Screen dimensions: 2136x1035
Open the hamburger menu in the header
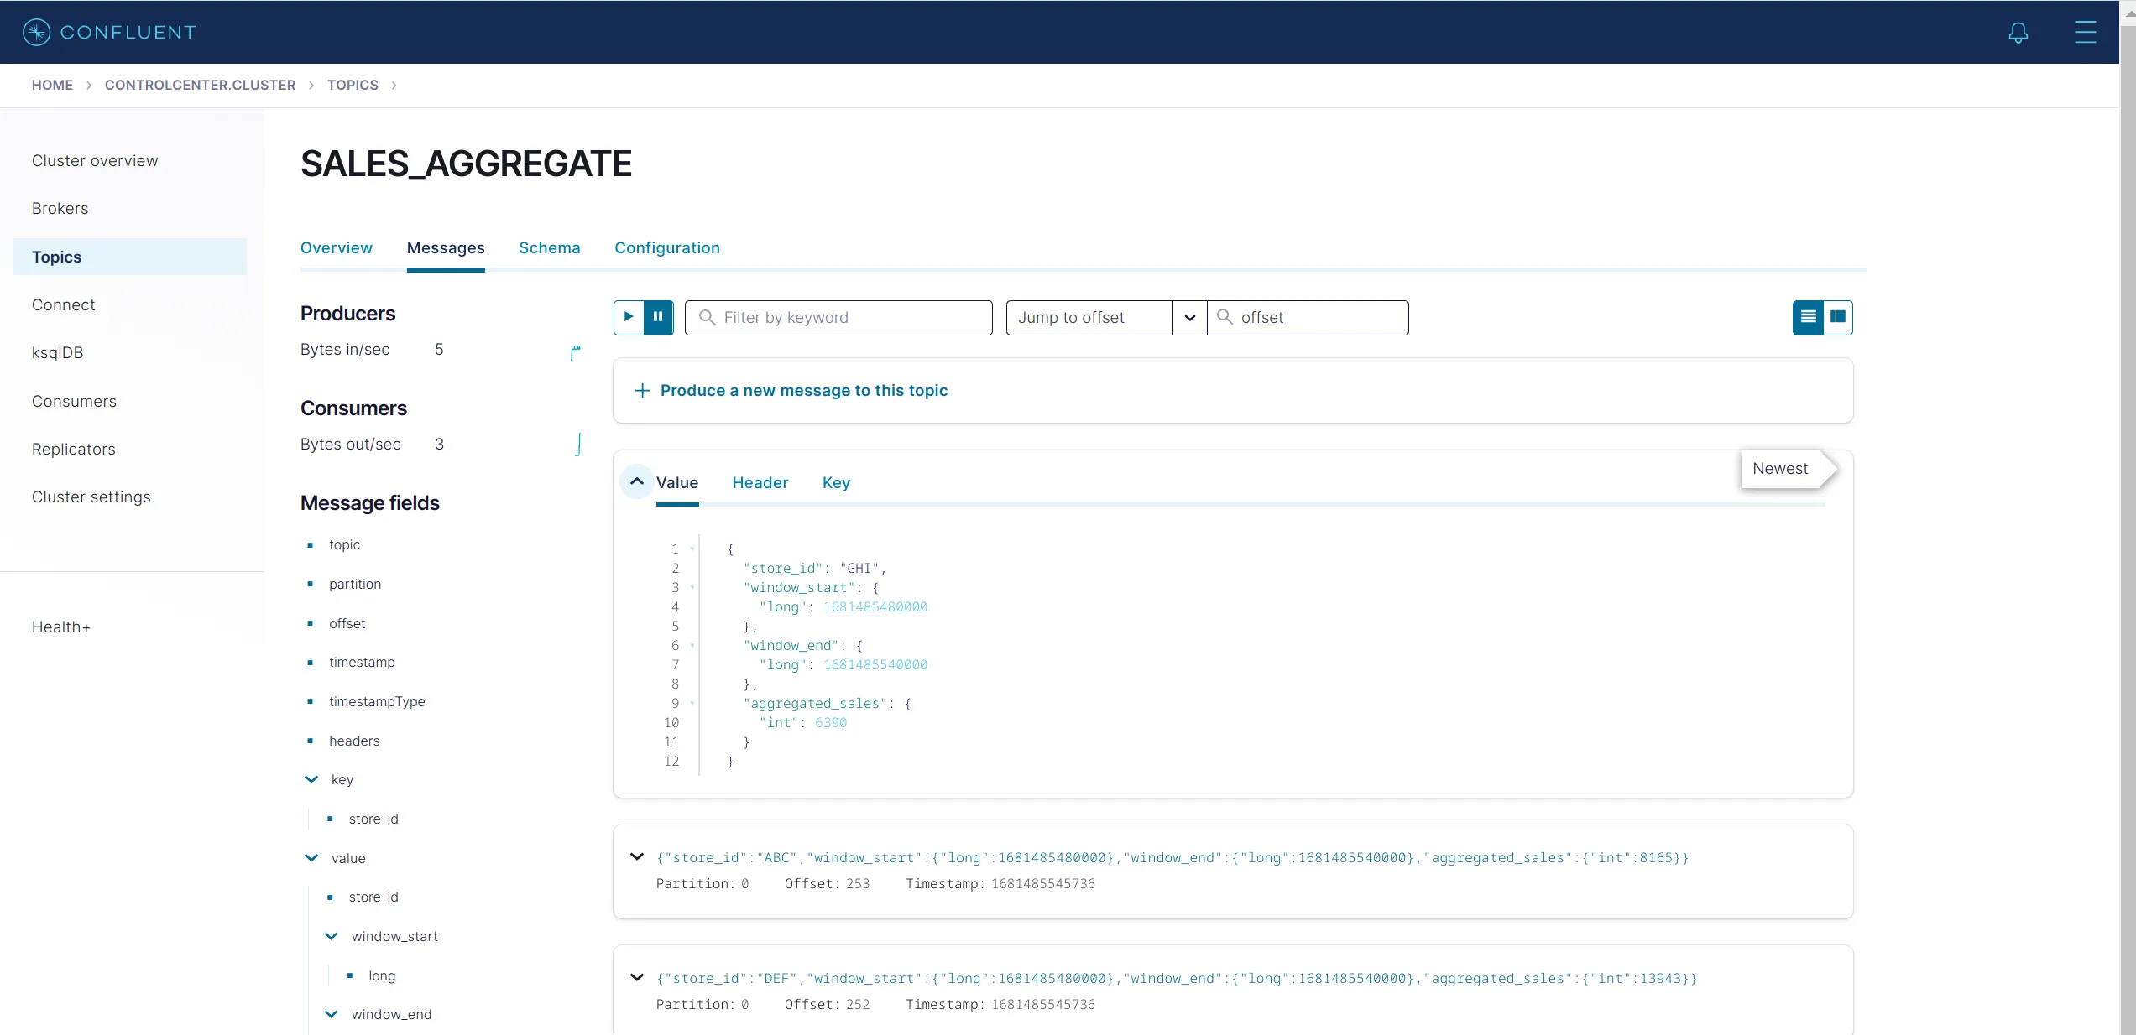[2085, 32]
